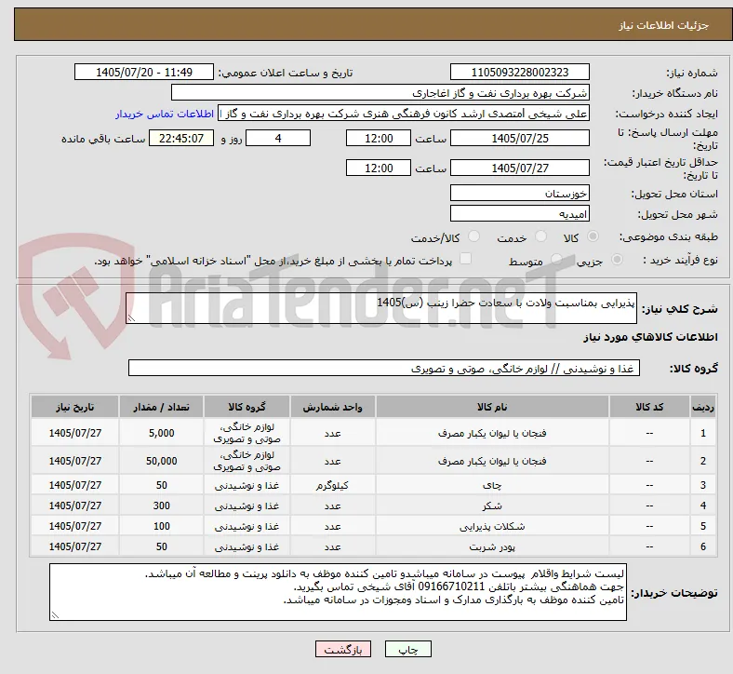Screen dimensions: 733x674
Task: Click the پودر شربت item cell
Action: [x=492, y=546]
